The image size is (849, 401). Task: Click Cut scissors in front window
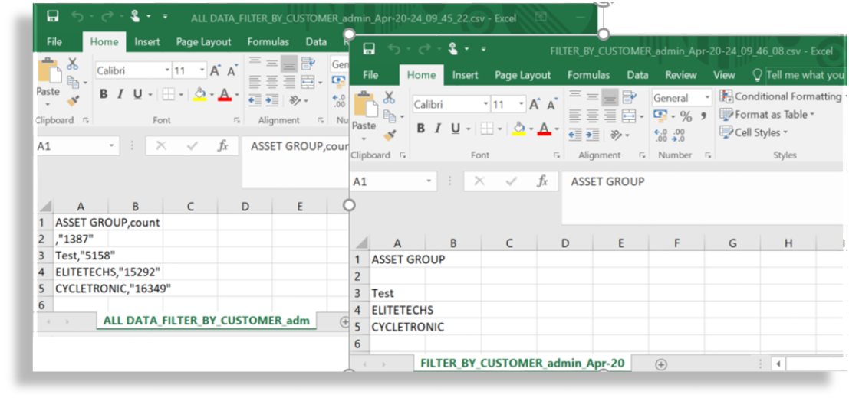(389, 98)
